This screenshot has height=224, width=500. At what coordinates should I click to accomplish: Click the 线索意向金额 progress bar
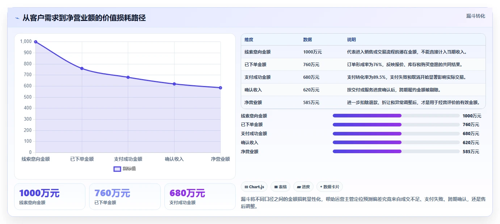(x=396, y=116)
